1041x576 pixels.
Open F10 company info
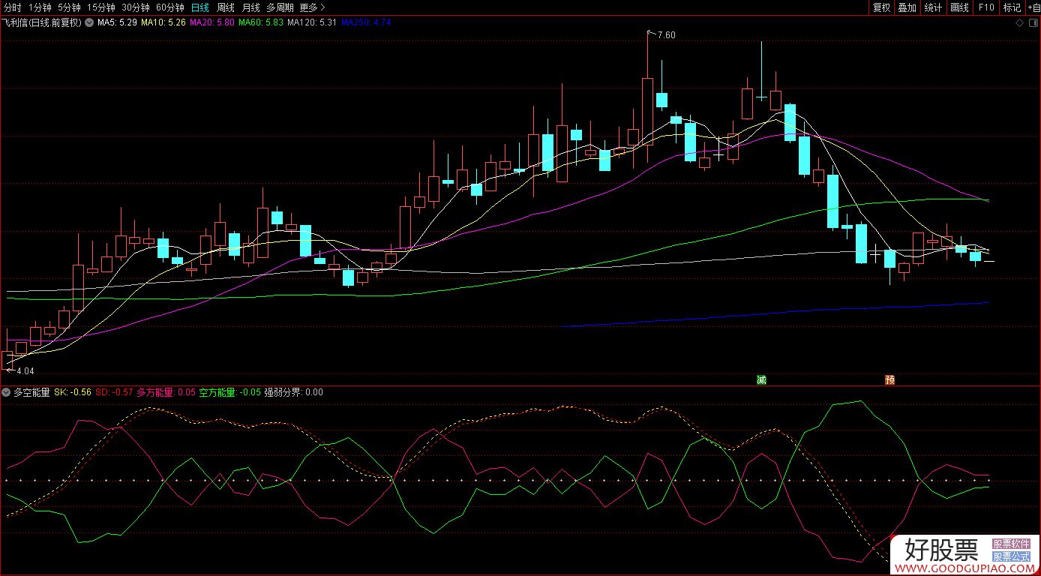point(985,7)
